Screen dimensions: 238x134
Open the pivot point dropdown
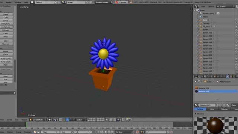(56, 120)
